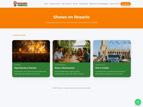Select the Shows menu item
143x107 pixels.
point(75,4)
